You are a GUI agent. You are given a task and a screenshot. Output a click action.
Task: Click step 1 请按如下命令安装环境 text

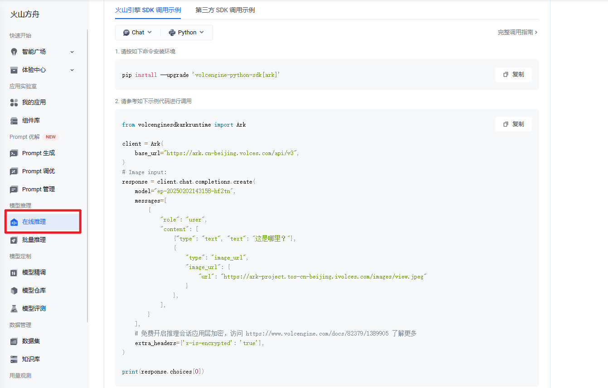[145, 52]
